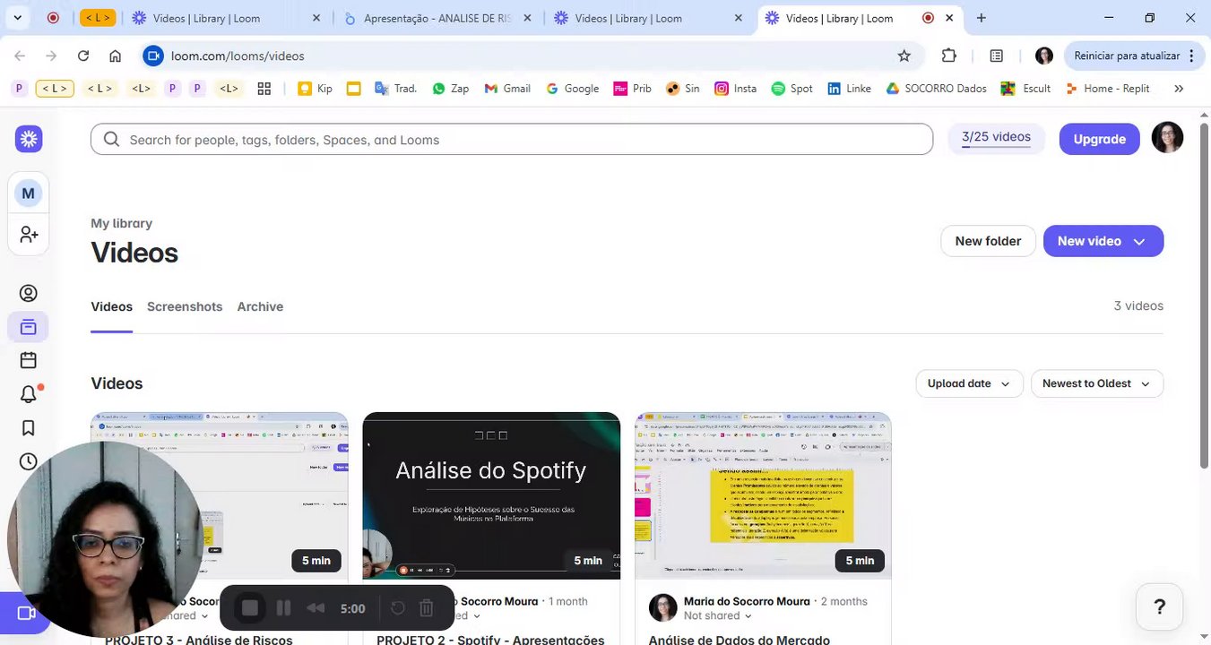Open the Trad. bookmark
Image resolution: width=1211 pixels, height=645 pixels.
coord(395,89)
